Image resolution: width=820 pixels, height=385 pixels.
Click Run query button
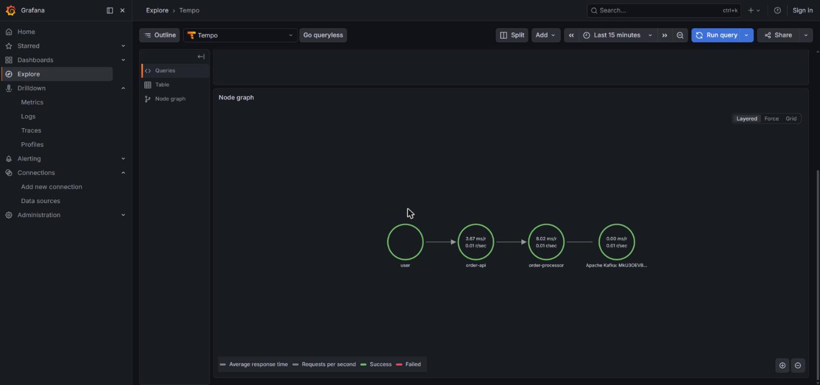coord(716,36)
